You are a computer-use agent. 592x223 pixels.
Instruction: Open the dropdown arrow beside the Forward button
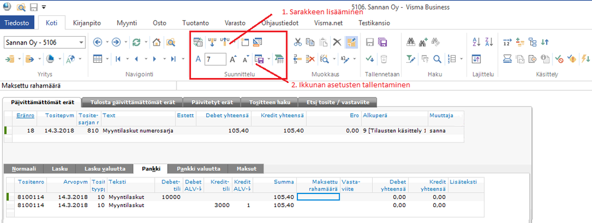click(x=126, y=43)
